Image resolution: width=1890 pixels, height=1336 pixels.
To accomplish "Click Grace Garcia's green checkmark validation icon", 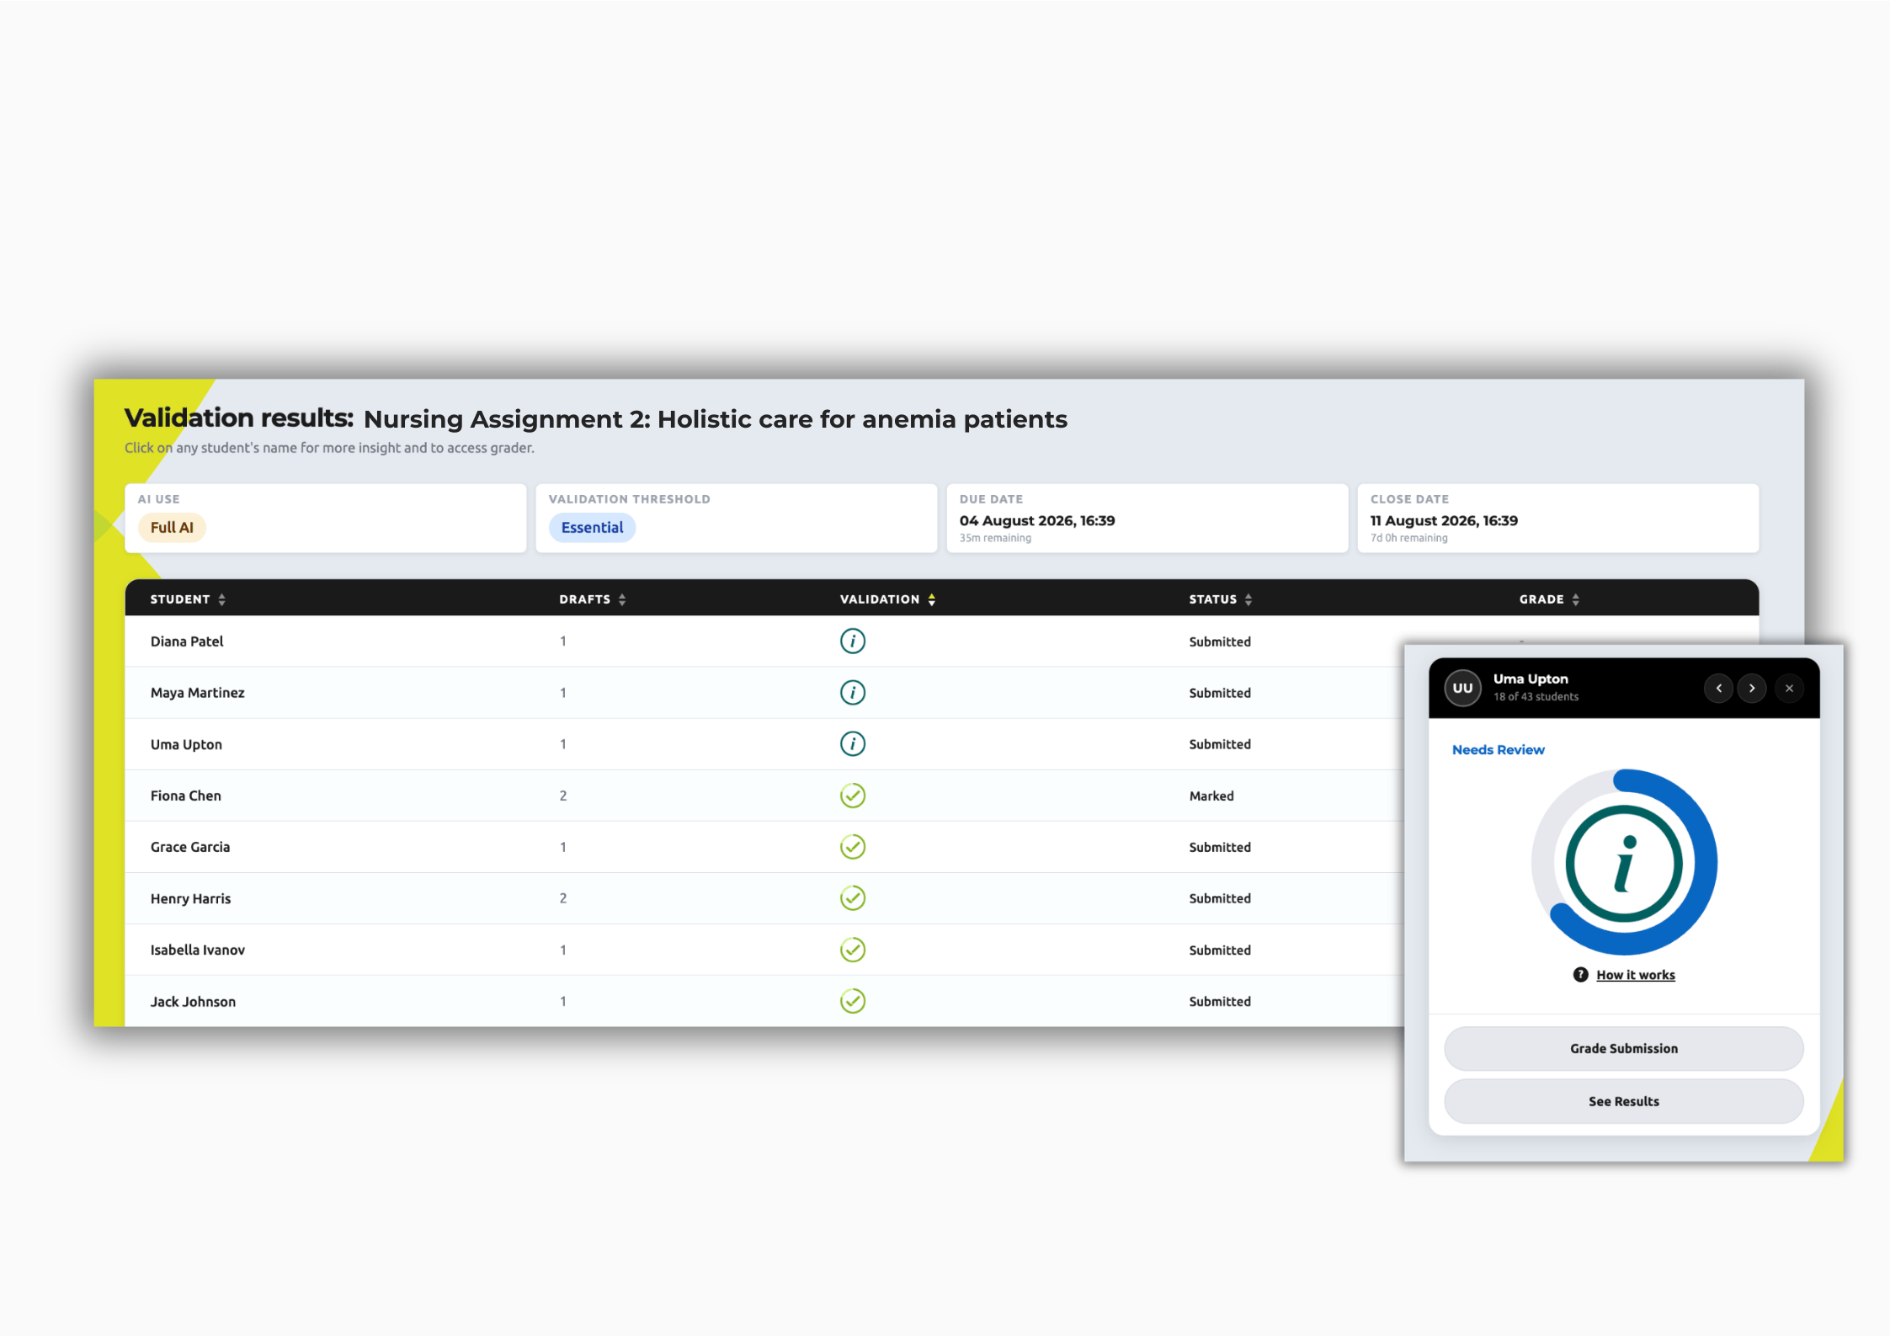I will coord(852,846).
